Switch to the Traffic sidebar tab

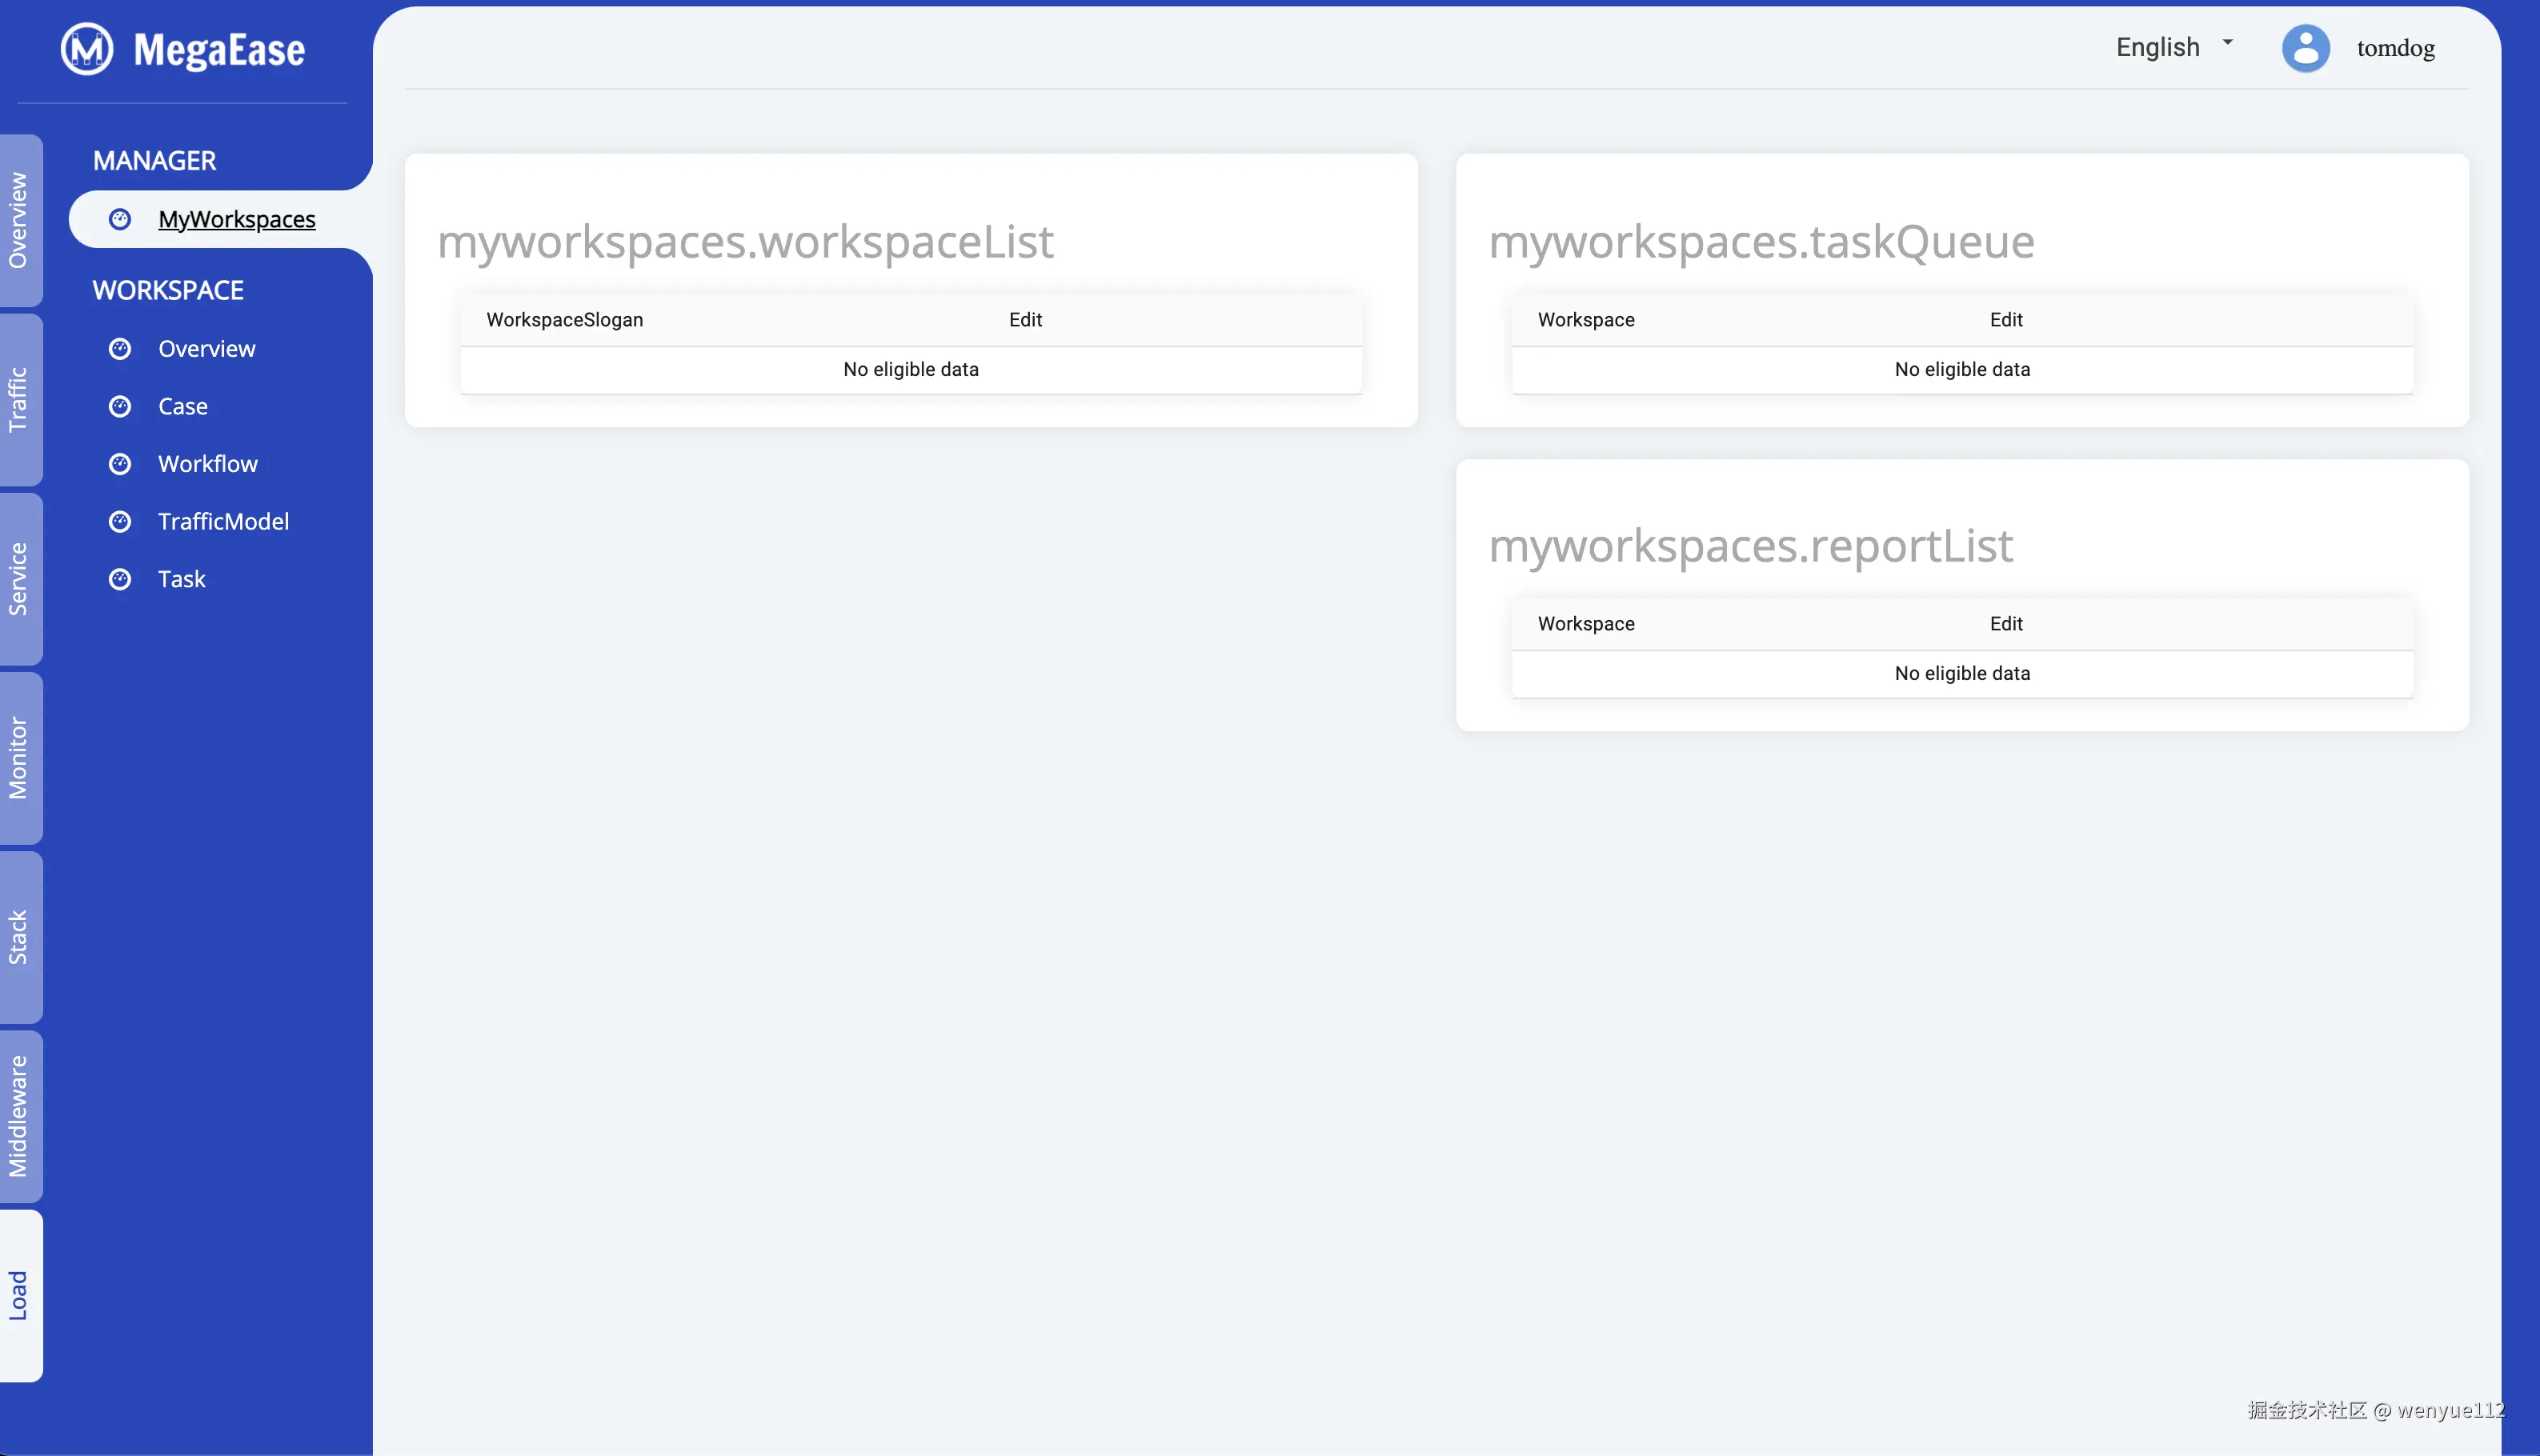[x=20, y=399]
